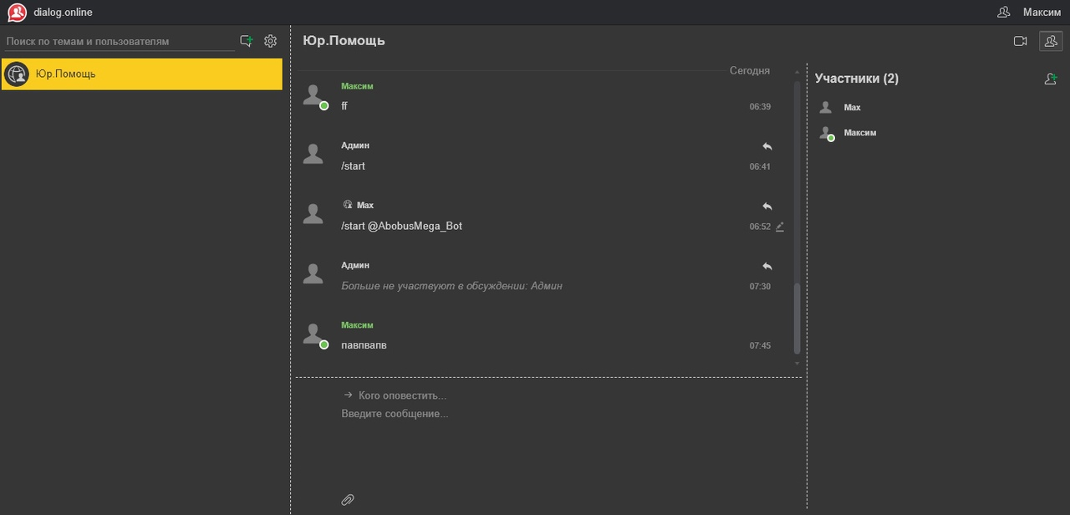The width and height of the screenshot is (1070, 515).
Task: Edit the message sent at 06:52
Action: (780, 227)
